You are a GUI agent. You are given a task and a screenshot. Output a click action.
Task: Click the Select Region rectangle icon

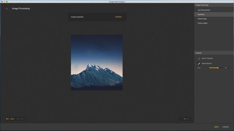pos(199,59)
